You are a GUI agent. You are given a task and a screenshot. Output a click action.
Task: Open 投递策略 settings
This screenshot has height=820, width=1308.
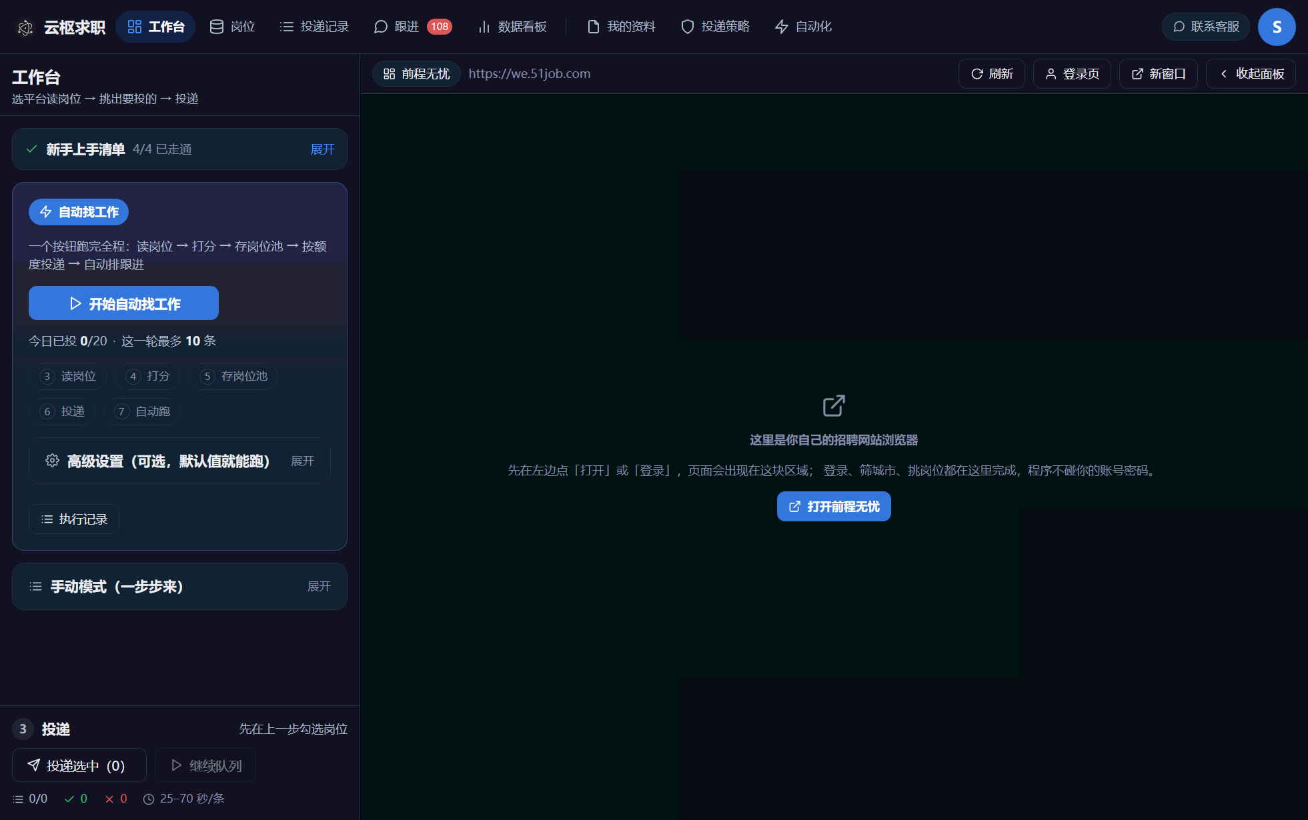pos(715,27)
